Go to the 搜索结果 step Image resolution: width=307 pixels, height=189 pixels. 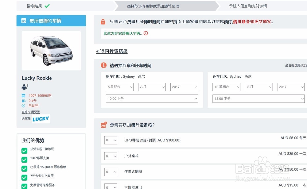34,6
